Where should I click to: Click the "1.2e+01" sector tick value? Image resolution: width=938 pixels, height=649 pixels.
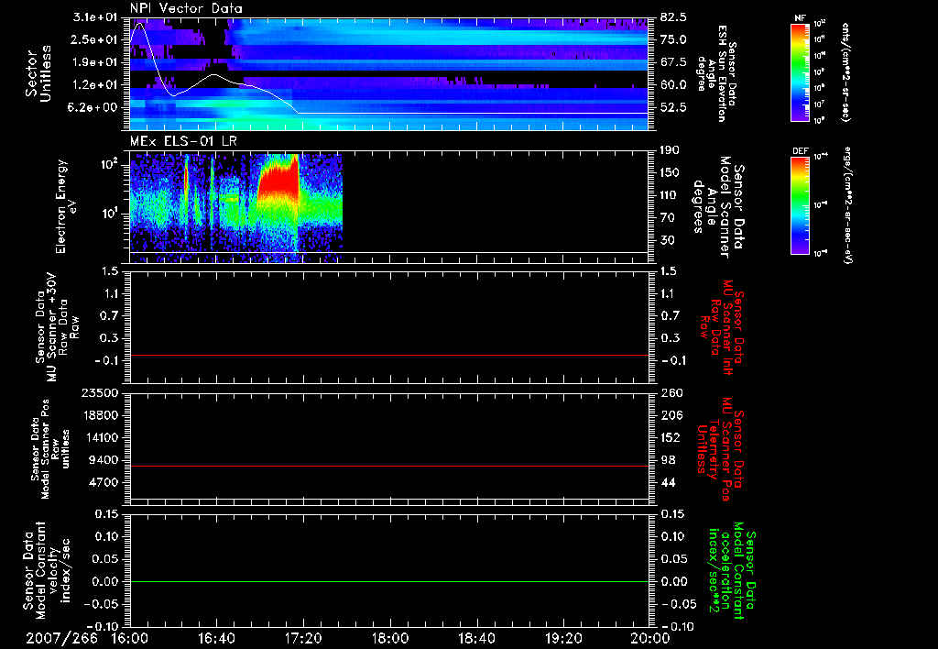point(95,85)
